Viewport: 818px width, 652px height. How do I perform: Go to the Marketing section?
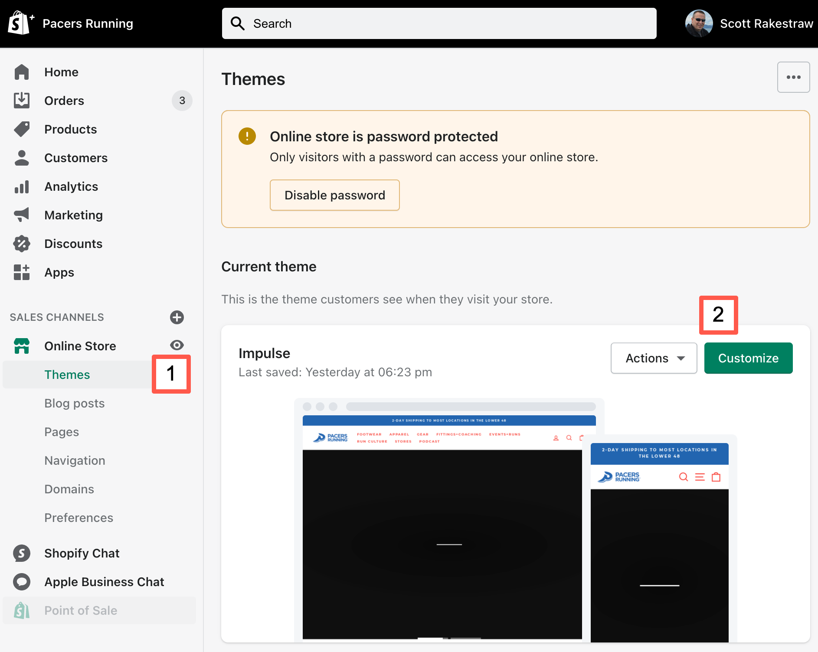pos(74,215)
